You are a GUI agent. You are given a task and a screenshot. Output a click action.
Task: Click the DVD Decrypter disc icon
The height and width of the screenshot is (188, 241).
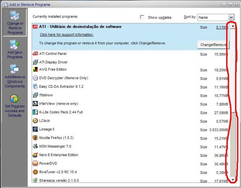click(35, 78)
